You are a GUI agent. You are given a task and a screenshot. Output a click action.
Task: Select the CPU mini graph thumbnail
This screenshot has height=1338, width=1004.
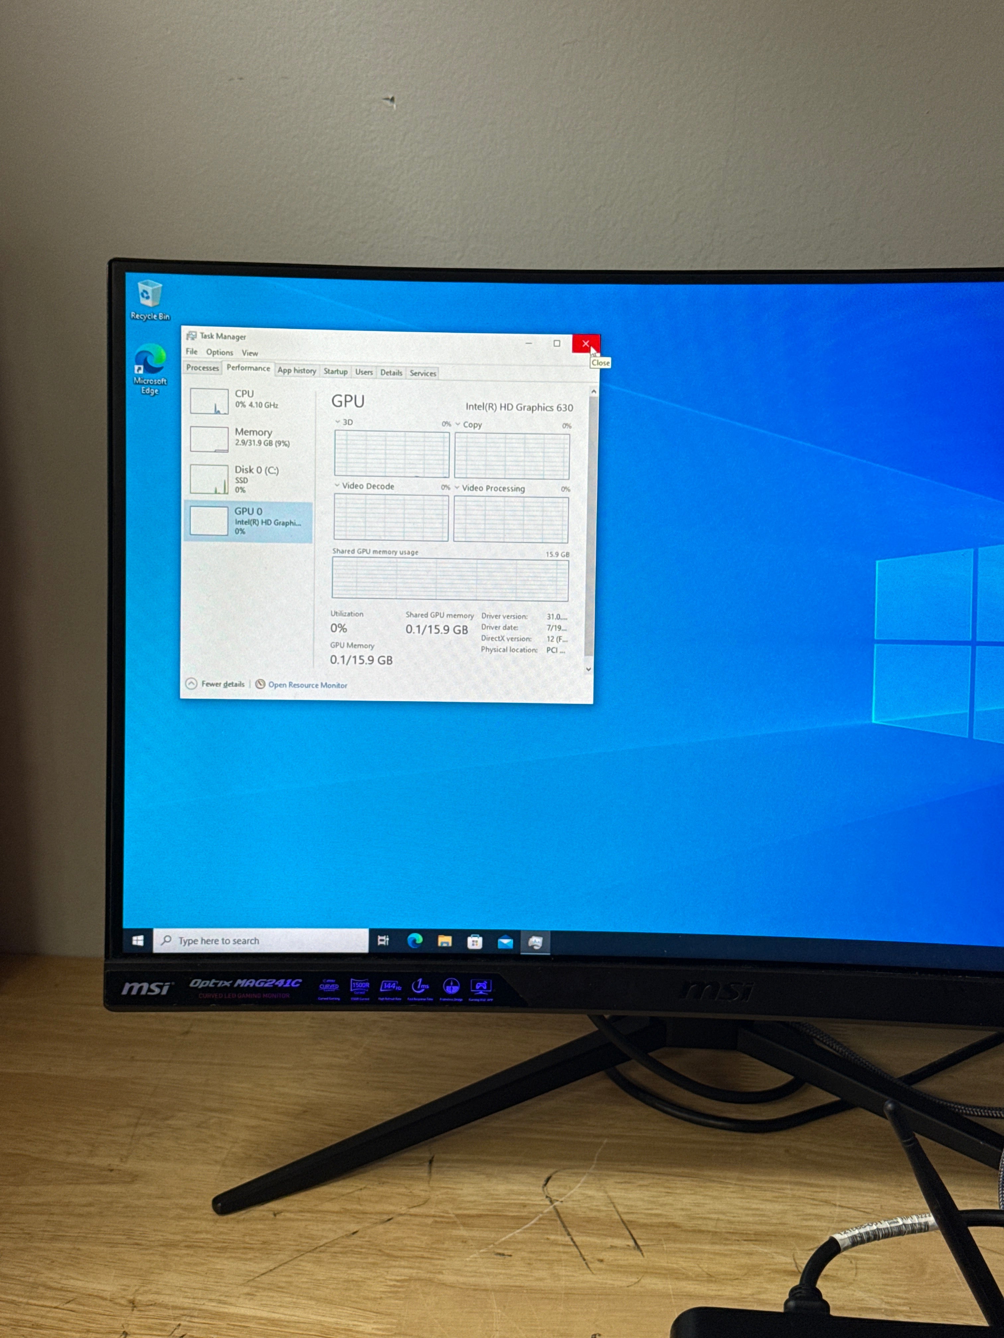point(209,401)
